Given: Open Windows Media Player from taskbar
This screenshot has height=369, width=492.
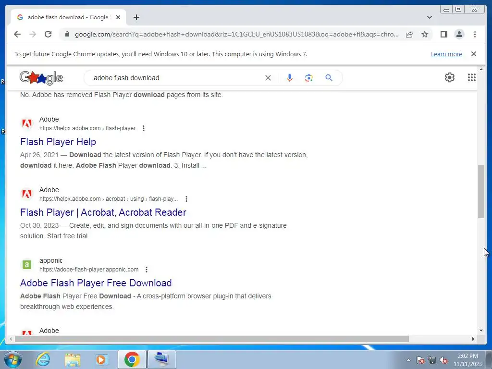Looking at the screenshot, I should click(101, 360).
